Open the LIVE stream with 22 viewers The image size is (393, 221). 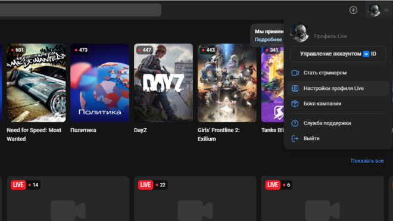click(195, 199)
